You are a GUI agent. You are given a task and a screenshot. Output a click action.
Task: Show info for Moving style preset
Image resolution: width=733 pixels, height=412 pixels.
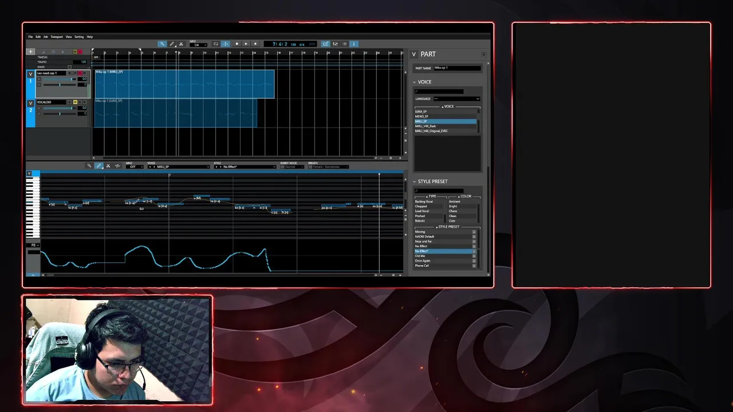(474, 232)
